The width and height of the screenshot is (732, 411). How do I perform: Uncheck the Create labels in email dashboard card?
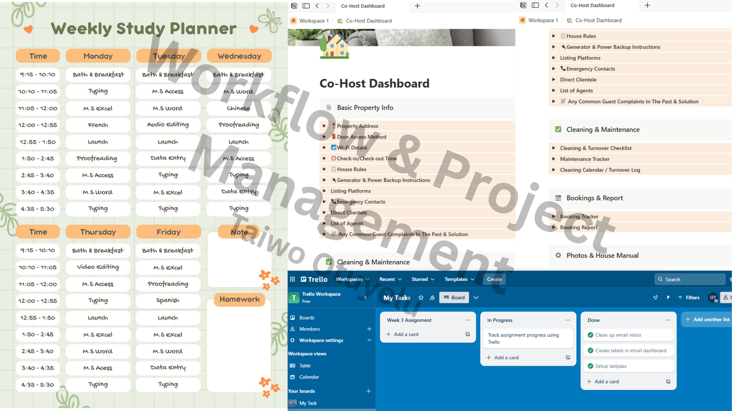pos(590,351)
